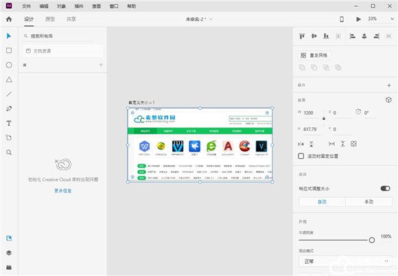Screen dimensions: 398x276
Task: Add a library with plus icon
Action: tap(101, 65)
